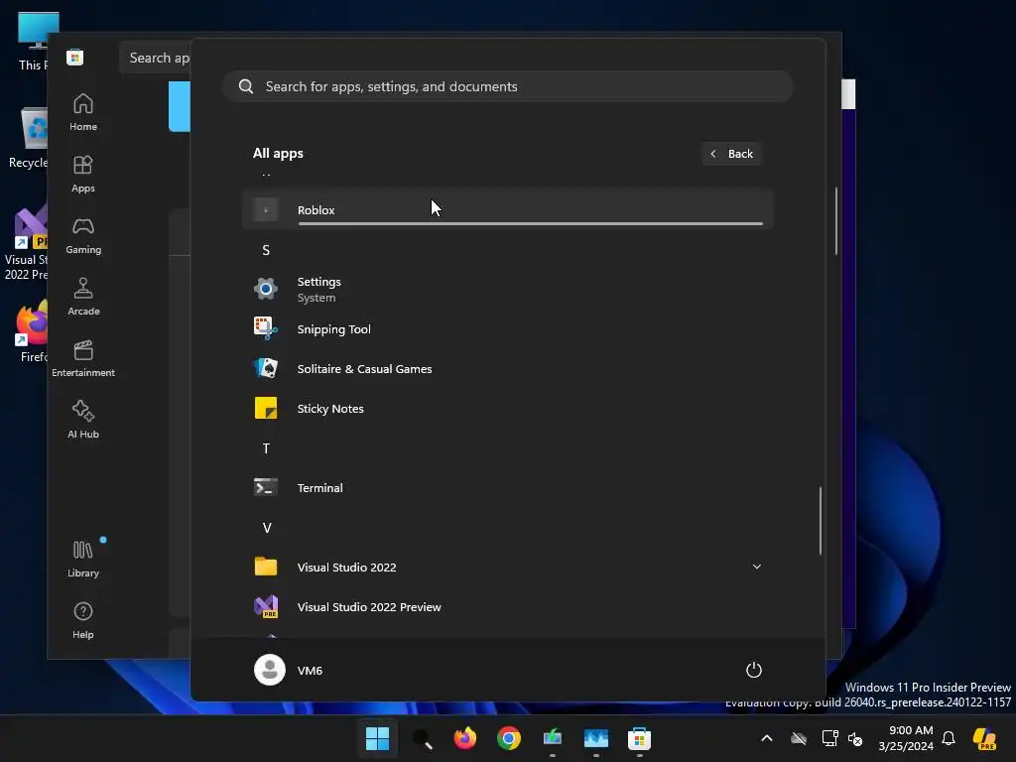This screenshot has width=1016, height=762.
Task: Launch Terminal from the apps list
Action: 507,487
